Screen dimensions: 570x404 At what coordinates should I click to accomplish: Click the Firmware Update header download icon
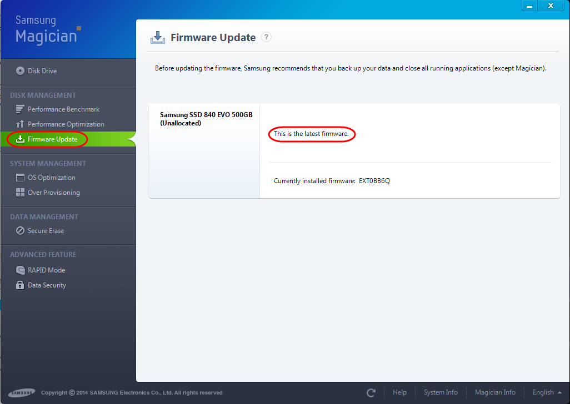tap(158, 37)
